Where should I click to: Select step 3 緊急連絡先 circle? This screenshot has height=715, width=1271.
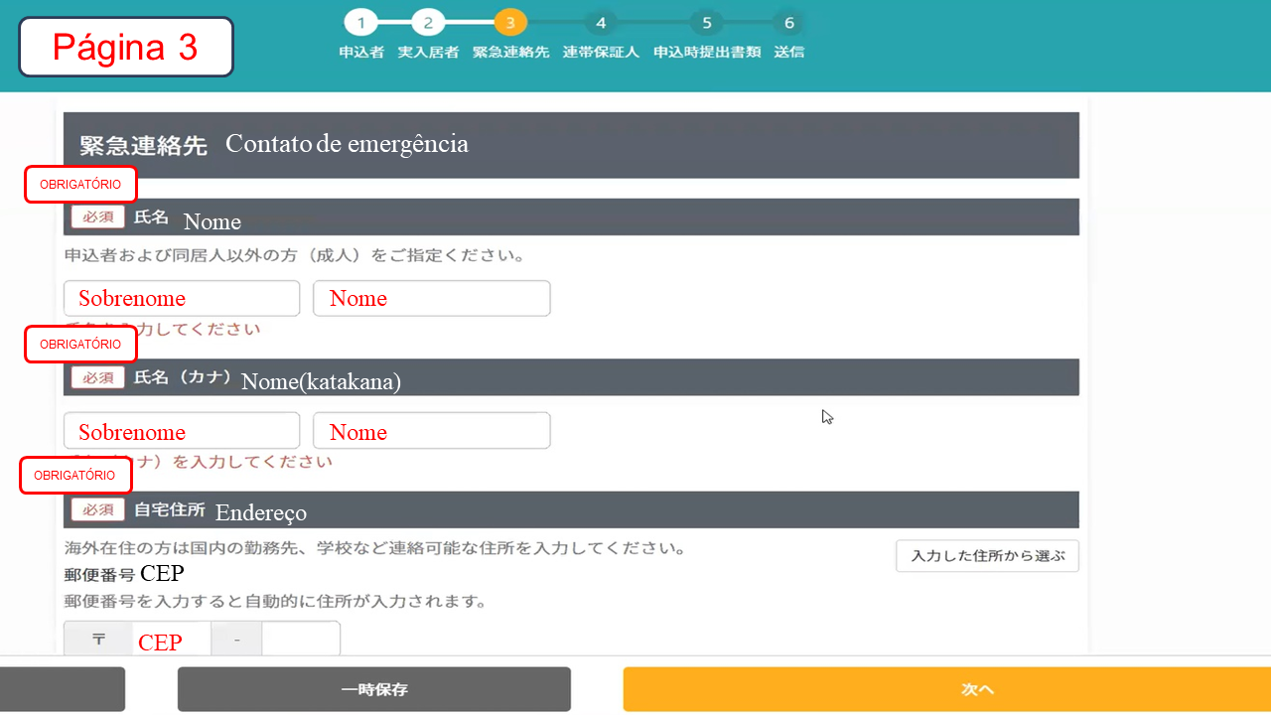(x=510, y=23)
